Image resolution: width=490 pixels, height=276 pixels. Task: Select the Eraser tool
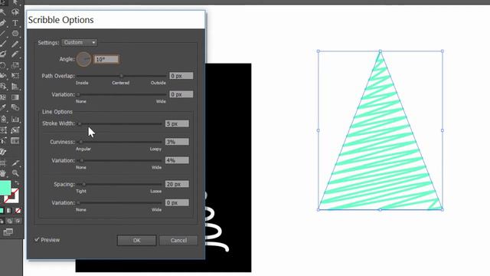(15, 54)
